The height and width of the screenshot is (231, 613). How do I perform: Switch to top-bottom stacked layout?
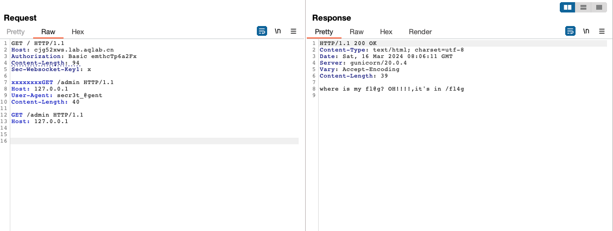tap(584, 8)
